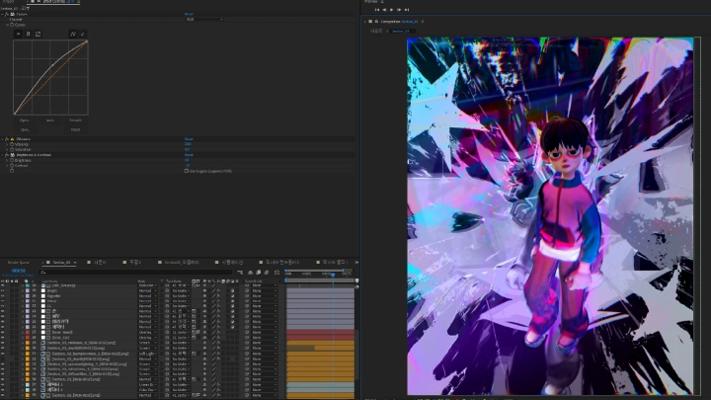Collapse the Vibrance effect group
Screen dimensions: 711x400
coord(3,138)
